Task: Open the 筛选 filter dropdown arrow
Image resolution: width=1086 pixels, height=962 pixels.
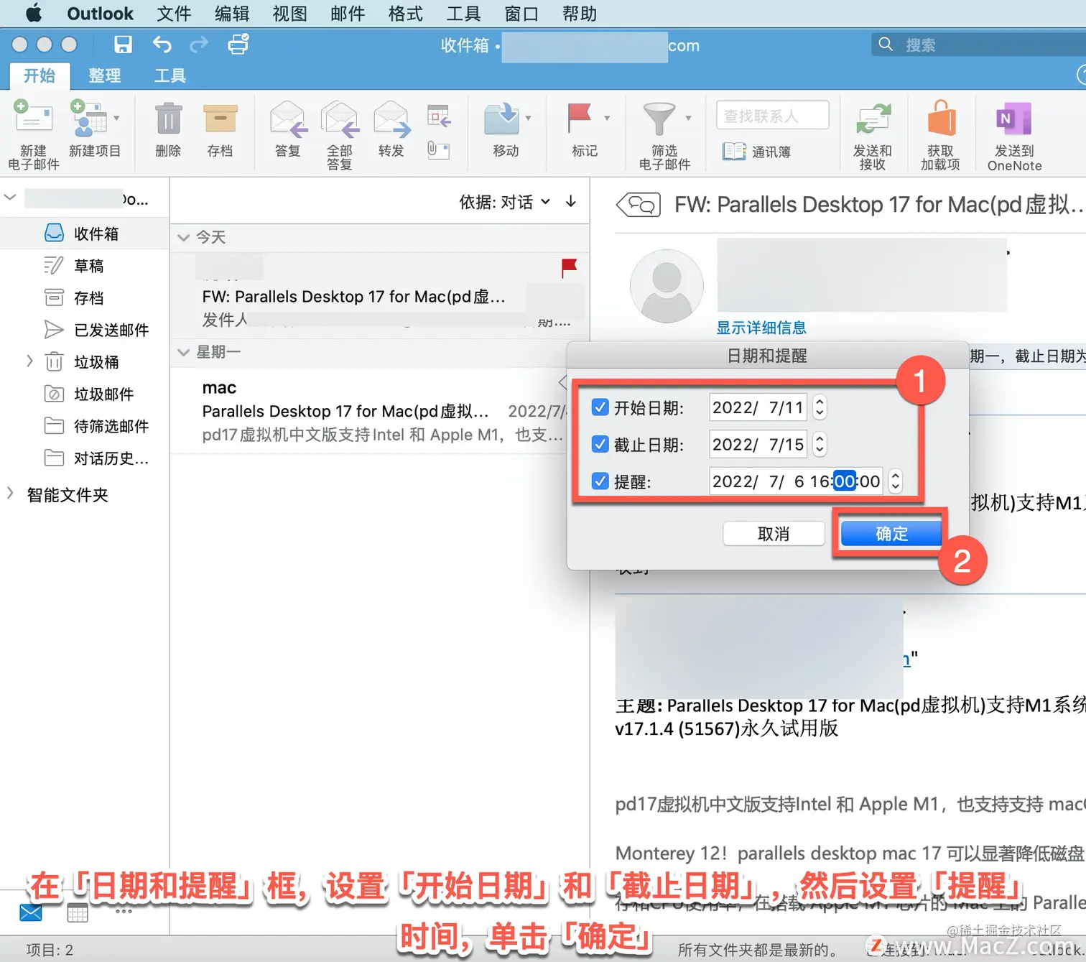Action: coord(688,118)
